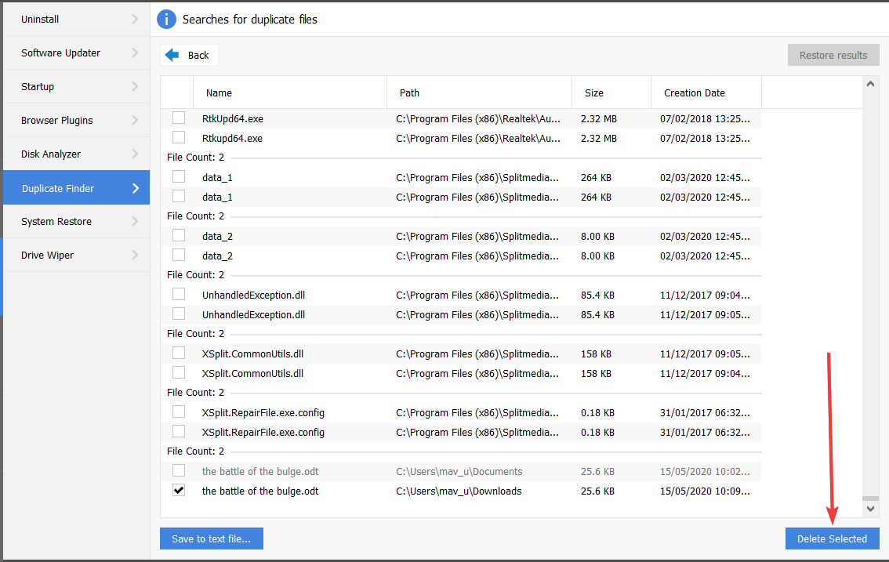Check the first data_2 checkbox
Viewport: 889px width, 562px height.
(x=179, y=235)
